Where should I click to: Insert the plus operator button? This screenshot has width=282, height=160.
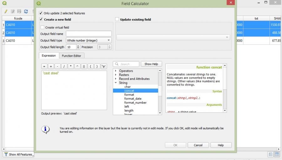[x=51, y=66]
